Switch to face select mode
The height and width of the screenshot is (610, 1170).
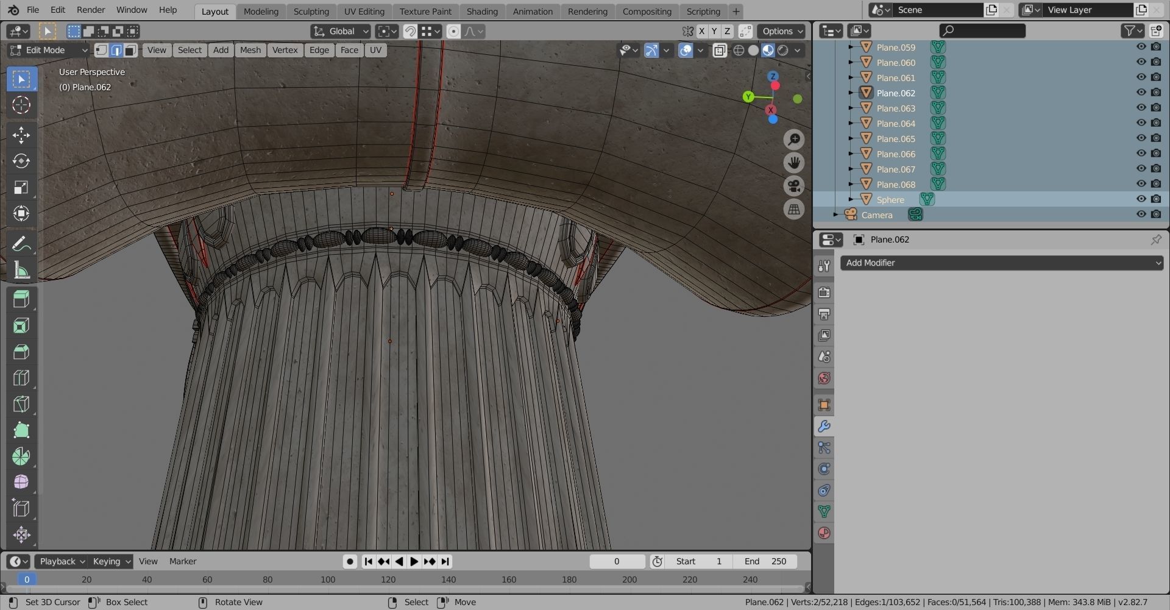(x=130, y=50)
